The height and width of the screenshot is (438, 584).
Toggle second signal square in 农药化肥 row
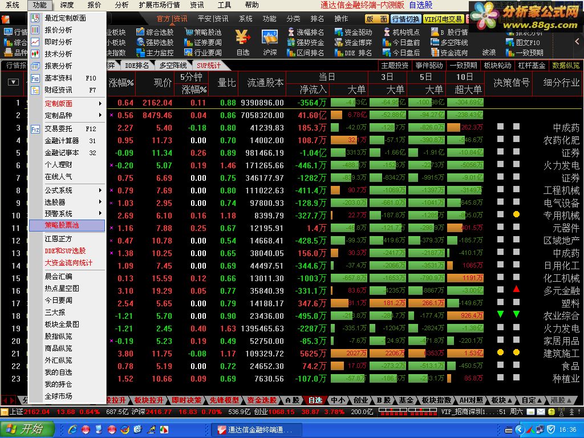516,139
